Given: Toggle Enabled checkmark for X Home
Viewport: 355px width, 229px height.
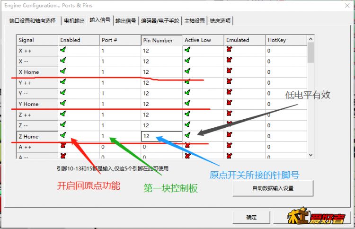Looking at the screenshot, I should point(63,71).
